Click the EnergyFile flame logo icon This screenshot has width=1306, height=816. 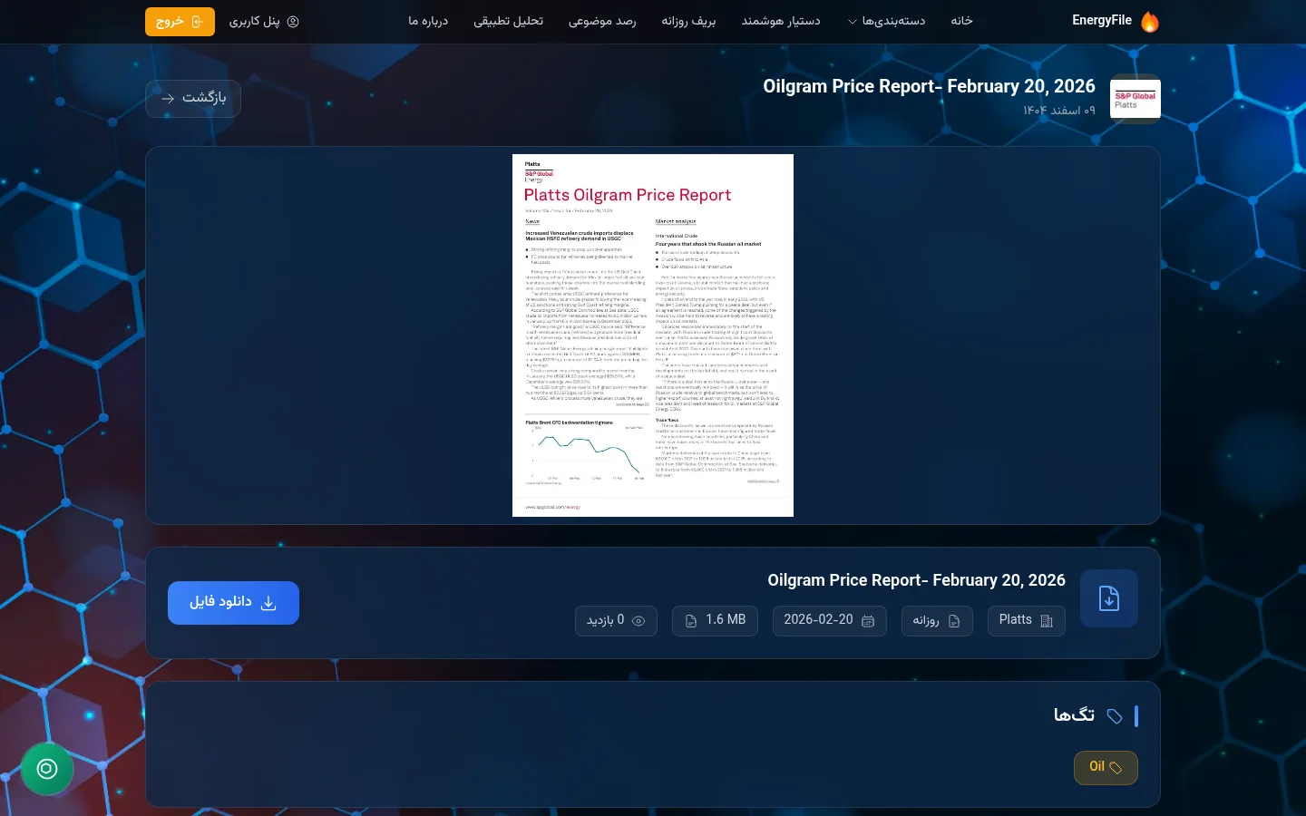tap(1149, 21)
